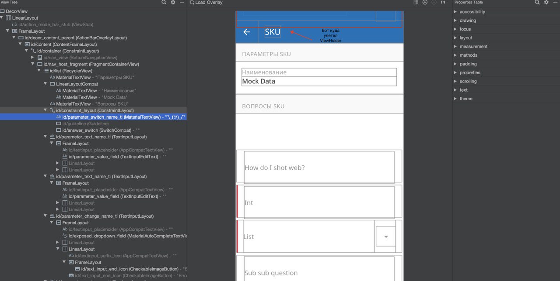Click Mock Data text in preview
Viewport: 560px width, 281px height.
click(x=259, y=81)
